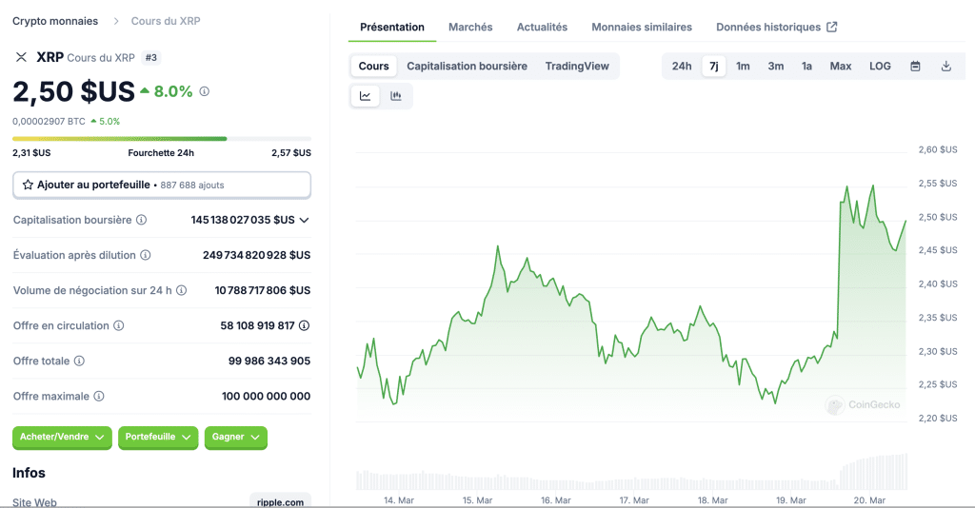Select the 1m time range
Image resolution: width=975 pixels, height=508 pixels.
point(743,66)
